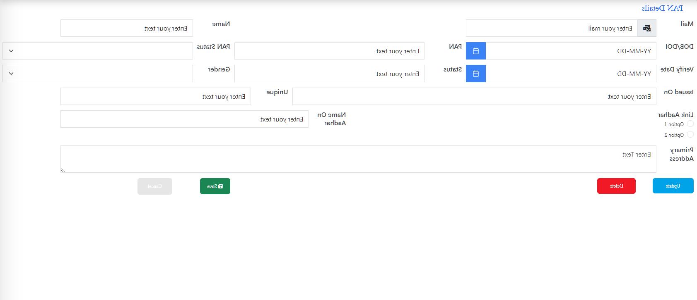This screenshot has width=697, height=300.
Task: Click the Primary Address textarea resize handle
Action: click(63, 170)
